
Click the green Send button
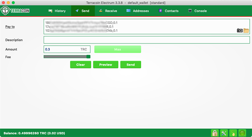tap(131, 65)
